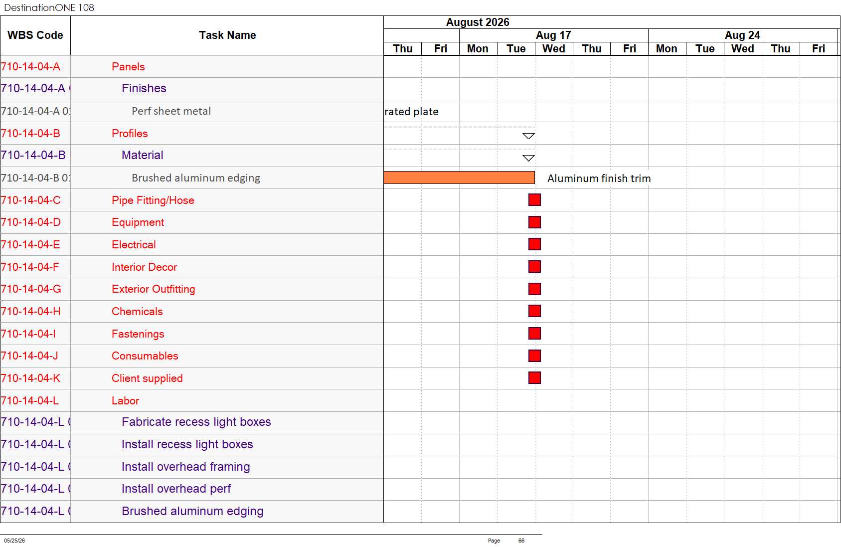Click the red milestone marker for Pipe Fitting/Hose
The width and height of the screenshot is (841, 547).
(x=534, y=200)
